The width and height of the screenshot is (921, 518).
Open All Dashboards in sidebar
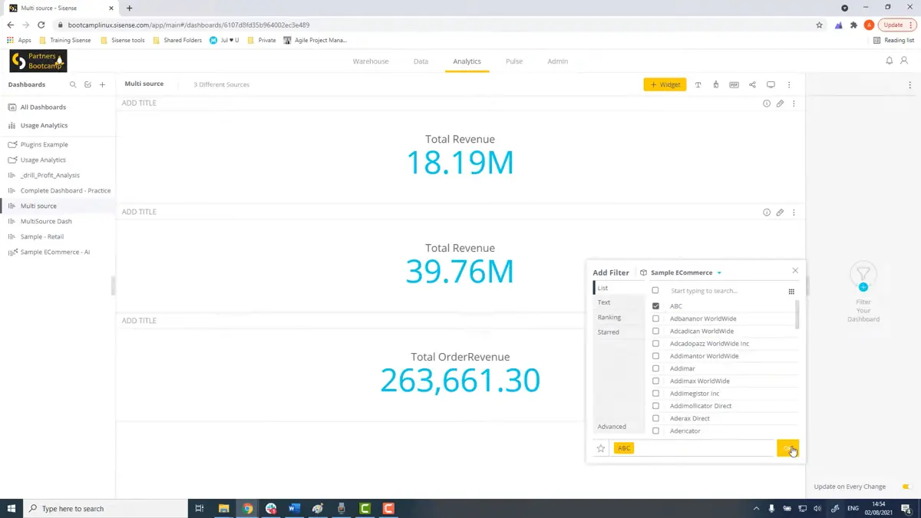43,107
